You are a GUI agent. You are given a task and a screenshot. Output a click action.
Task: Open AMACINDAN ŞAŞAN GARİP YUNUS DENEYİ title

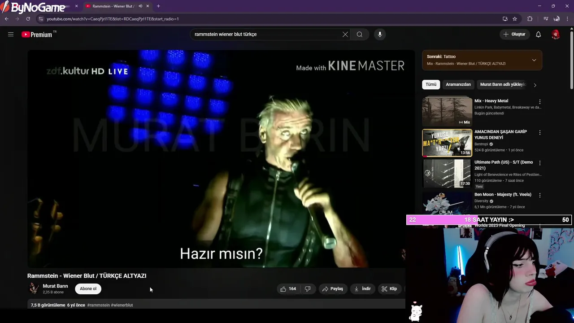(500, 135)
